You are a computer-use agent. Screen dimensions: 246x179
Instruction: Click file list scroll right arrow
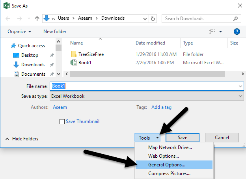pos(242,74)
